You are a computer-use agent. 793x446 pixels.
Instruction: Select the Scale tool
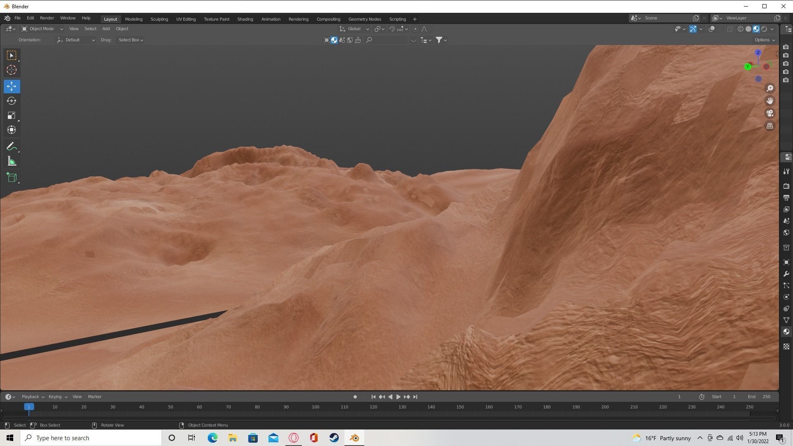(12, 115)
